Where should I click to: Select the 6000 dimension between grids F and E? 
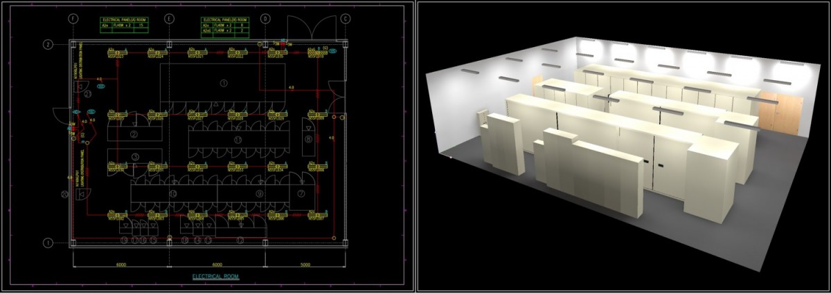pyautogui.click(x=121, y=264)
